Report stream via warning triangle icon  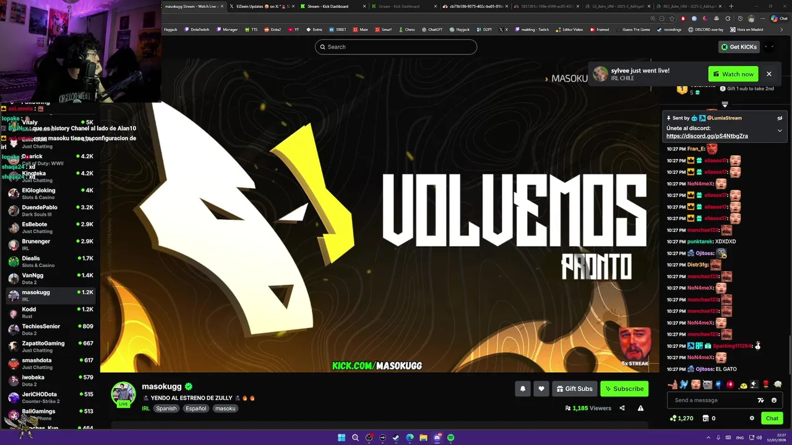(x=640, y=408)
